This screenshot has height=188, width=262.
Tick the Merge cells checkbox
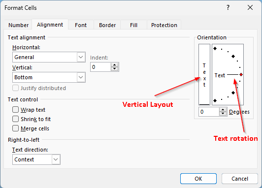pyautogui.click(x=15, y=128)
